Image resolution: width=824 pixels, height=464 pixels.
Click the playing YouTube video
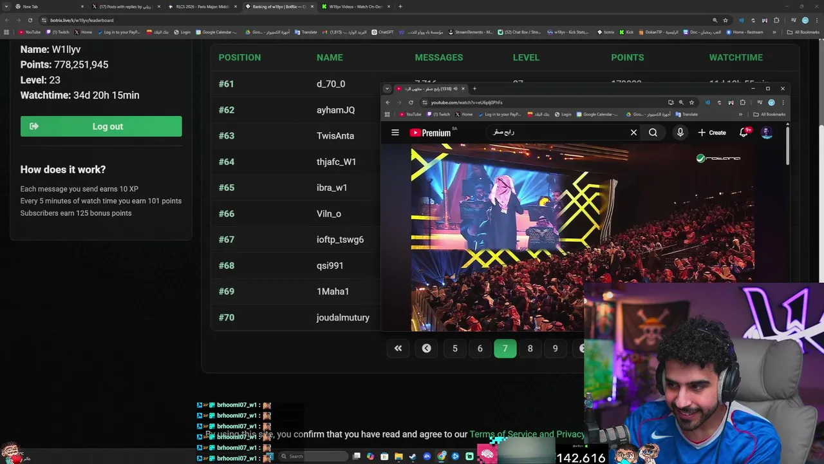pyautogui.click(x=583, y=237)
